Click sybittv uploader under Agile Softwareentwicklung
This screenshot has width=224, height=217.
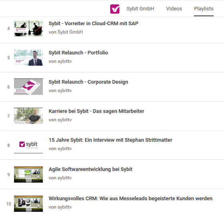click(64, 178)
